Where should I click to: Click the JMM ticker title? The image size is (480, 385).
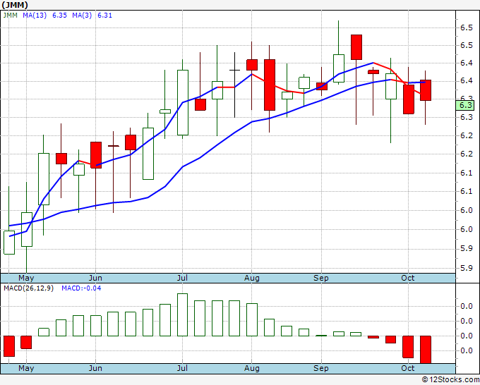click(x=15, y=5)
